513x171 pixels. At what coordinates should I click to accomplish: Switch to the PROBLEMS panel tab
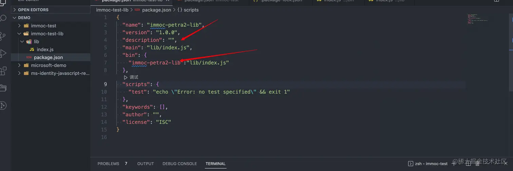108,164
